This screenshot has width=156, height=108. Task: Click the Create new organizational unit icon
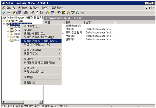(68, 13)
